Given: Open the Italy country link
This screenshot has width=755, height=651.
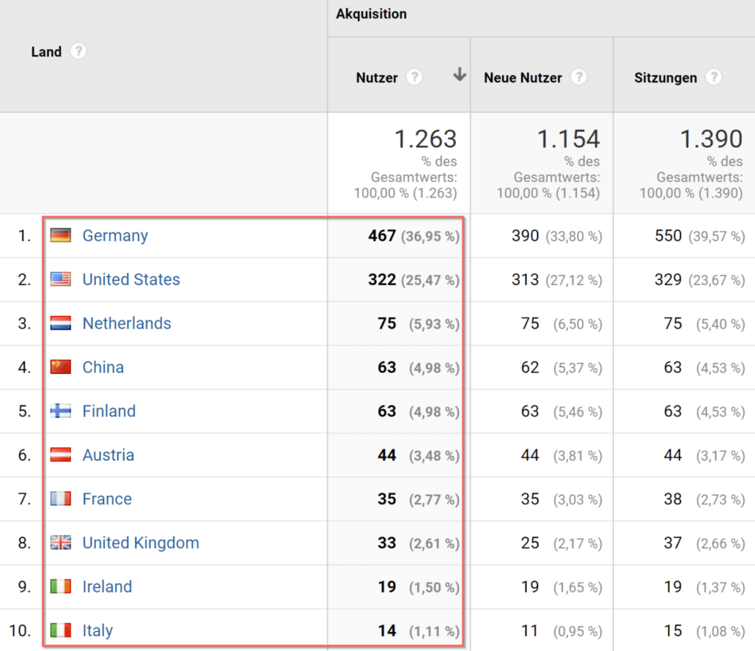Looking at the screenshot, I should (x=97, y=630).
